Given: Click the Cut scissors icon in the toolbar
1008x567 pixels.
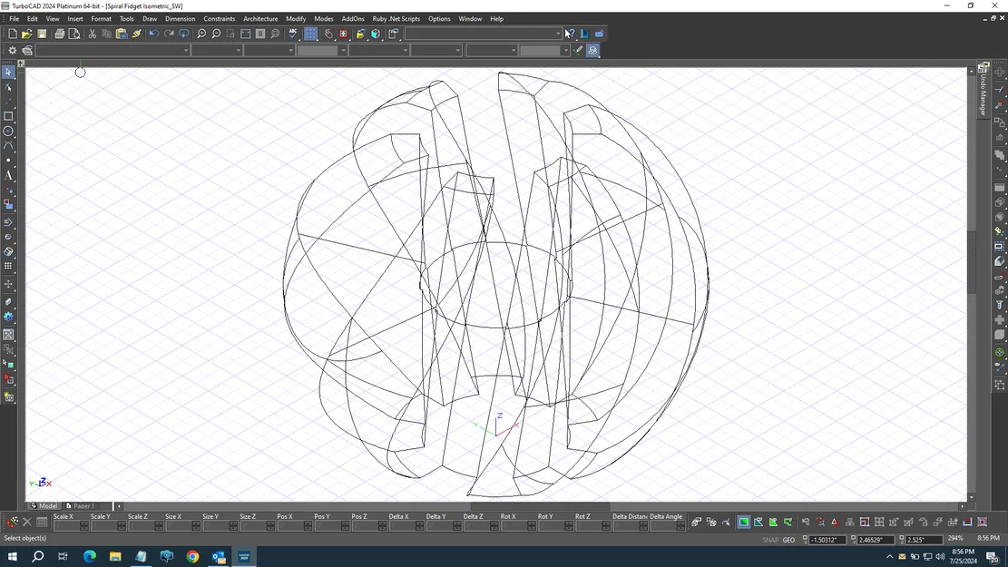Looking at the screenshot, I should [93, 34].
